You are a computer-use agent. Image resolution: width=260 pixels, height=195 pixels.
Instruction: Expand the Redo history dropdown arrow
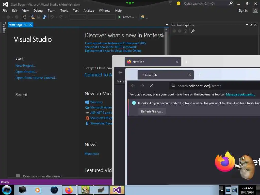point(65,17)
